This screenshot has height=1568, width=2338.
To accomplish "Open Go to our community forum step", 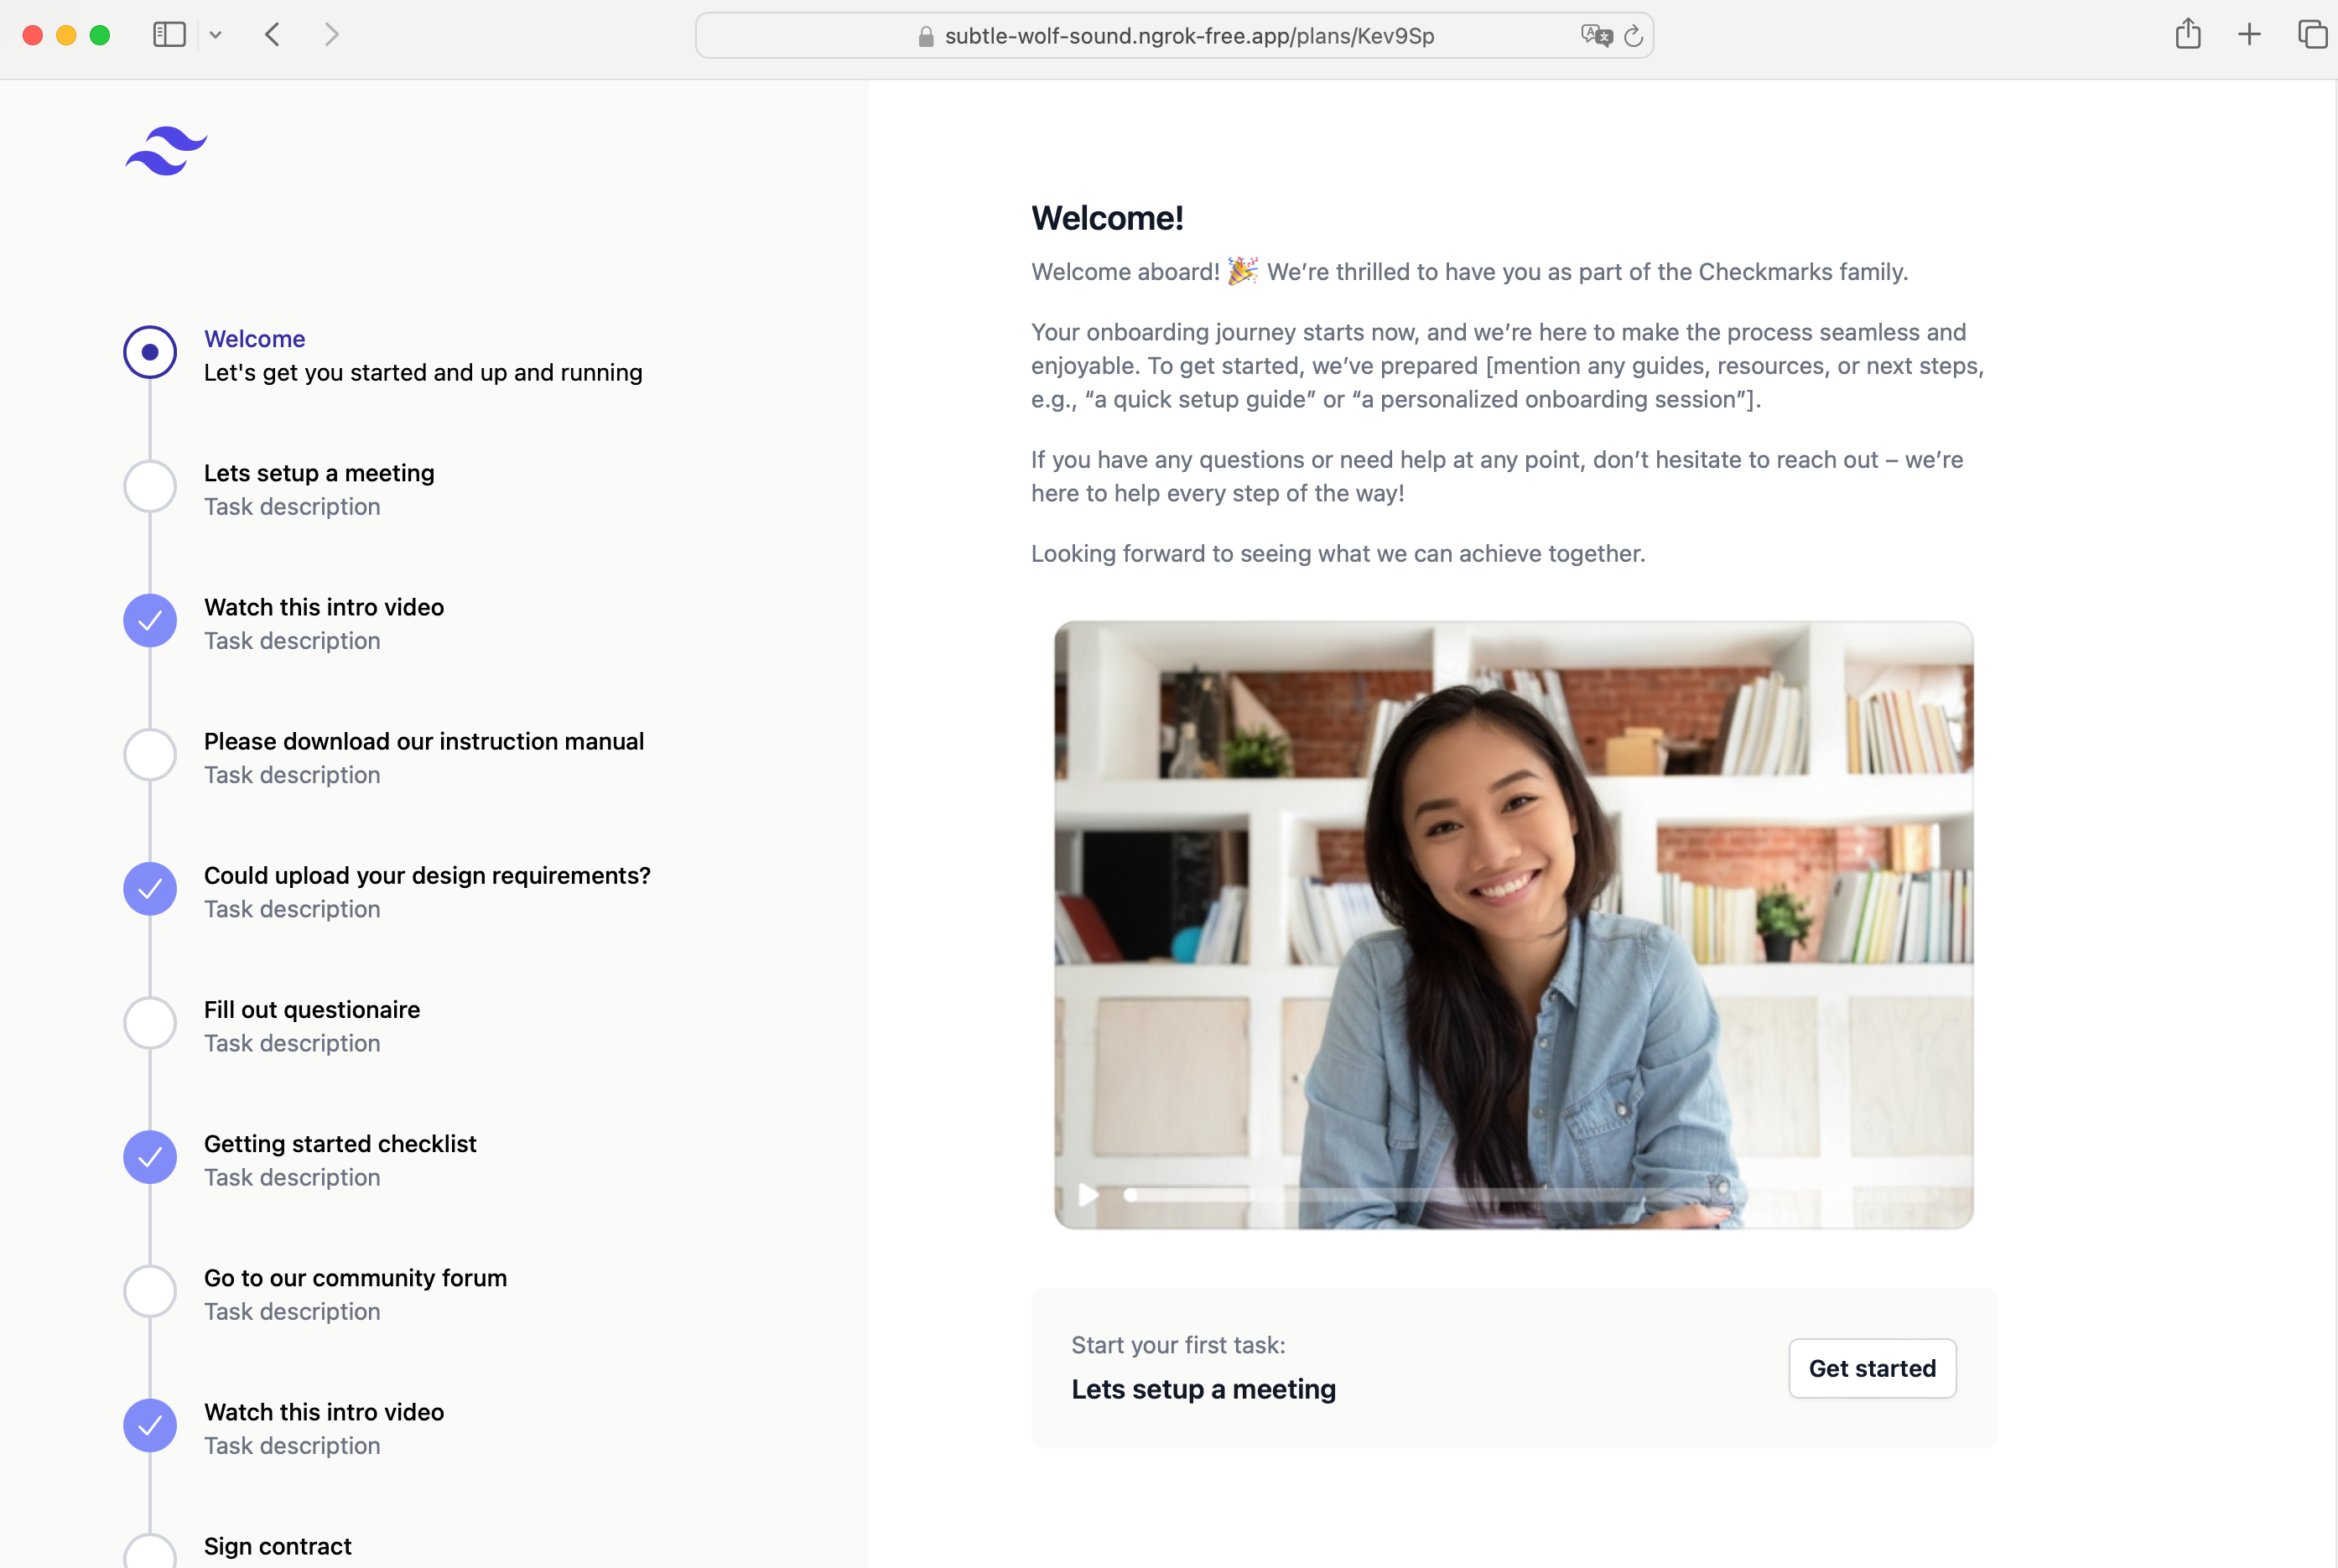I will coord(355,1278).
